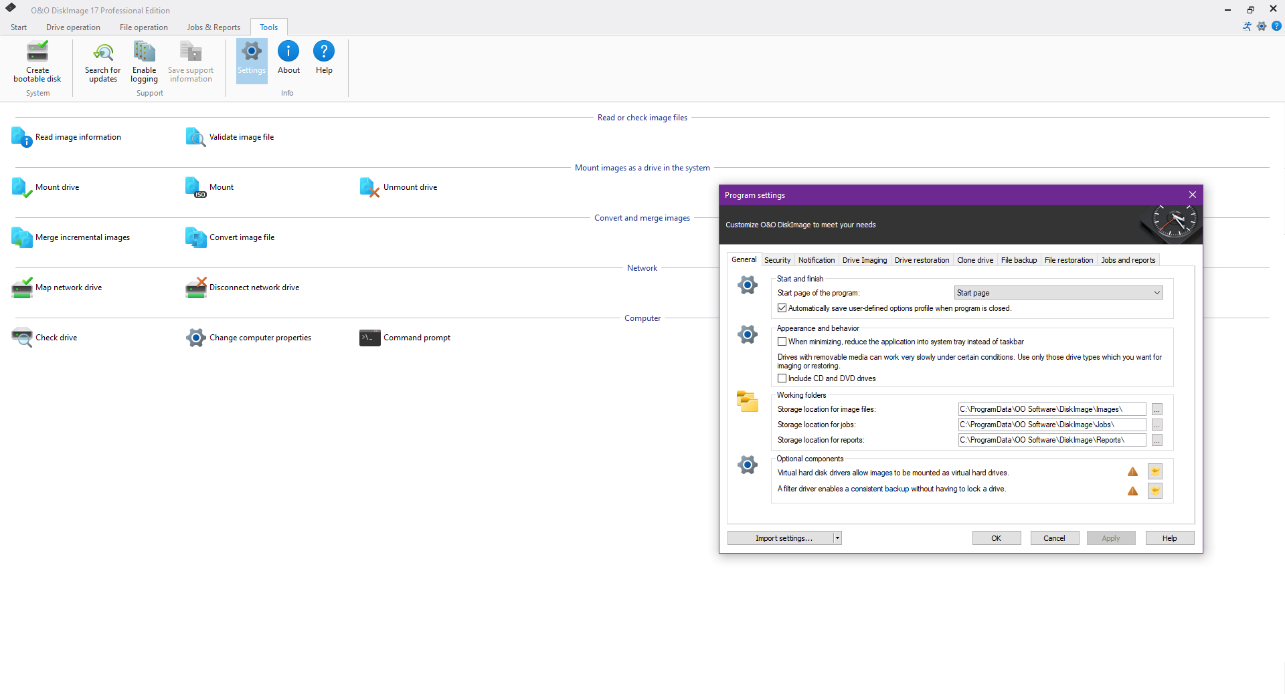Select Disconnect network drive

[x=242, y=287]
